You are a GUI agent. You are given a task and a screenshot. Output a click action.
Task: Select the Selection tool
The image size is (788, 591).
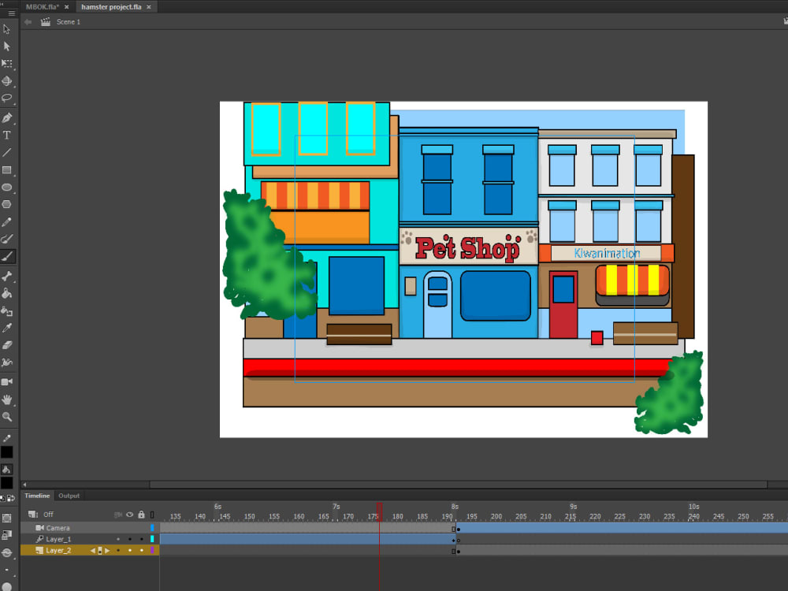(x=7, y=30)
